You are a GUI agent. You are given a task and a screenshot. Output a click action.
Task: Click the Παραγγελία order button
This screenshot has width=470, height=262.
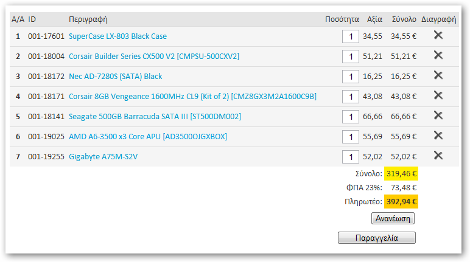tap(377, 238)
